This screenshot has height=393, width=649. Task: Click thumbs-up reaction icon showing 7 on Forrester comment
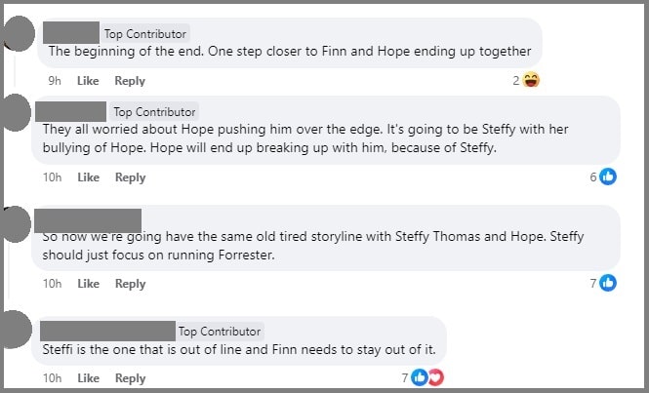point(608,283)
